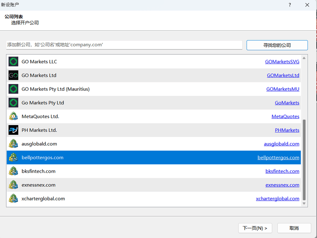Select the Go Markets Pty Ltd name
The image size is (317, 238).
43,103
